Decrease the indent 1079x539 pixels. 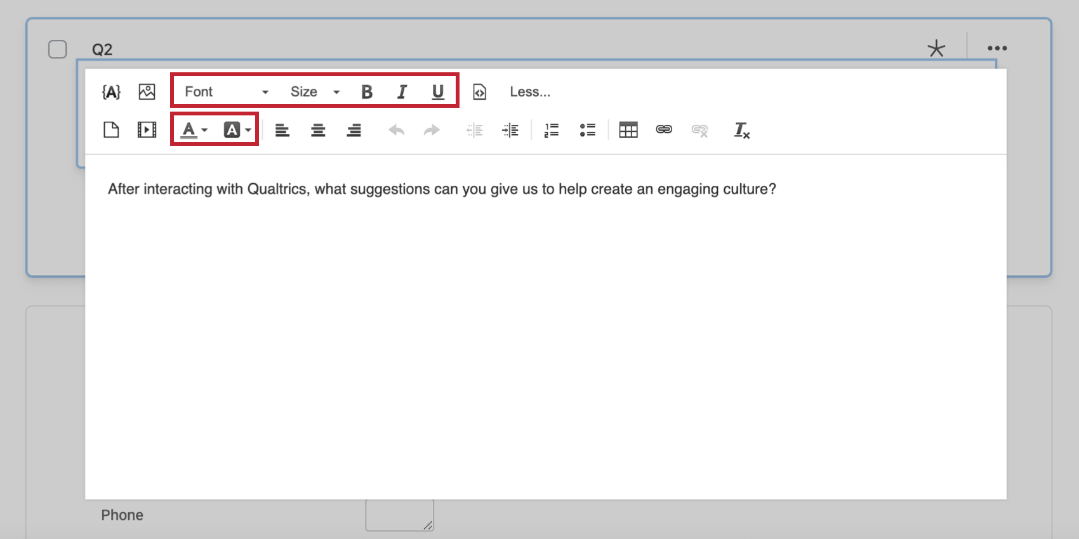click(x=475, y=130)
